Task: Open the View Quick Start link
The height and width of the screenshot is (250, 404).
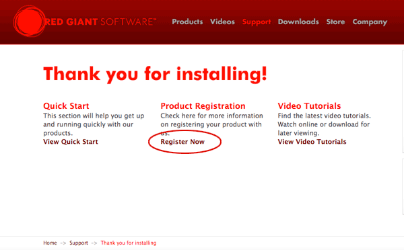Action: pyautogui.click(x=71, y=142)
